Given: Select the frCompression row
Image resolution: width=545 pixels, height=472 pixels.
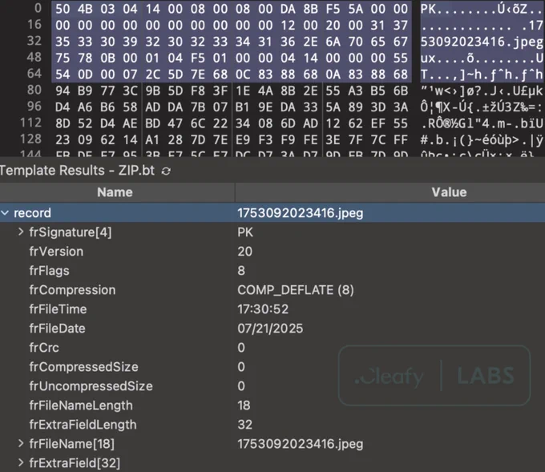Looking at the screenshot, I should (272, 290).
